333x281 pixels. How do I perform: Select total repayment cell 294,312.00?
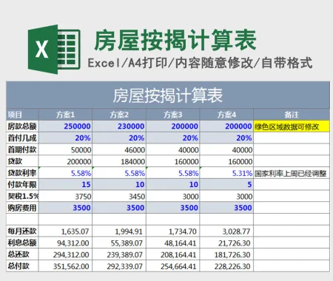coord(65,254)
